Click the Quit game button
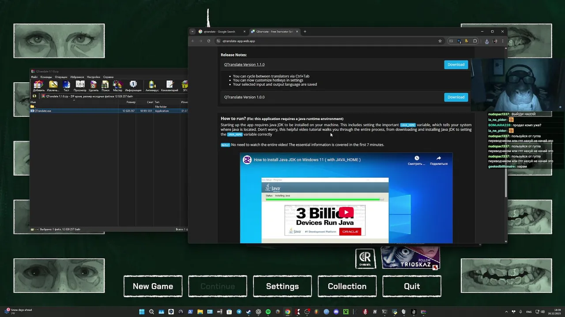 412,286
